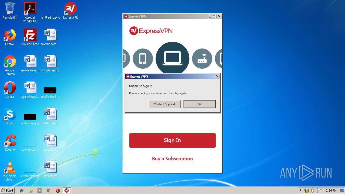
Task: Open Opera from the taskbar
Action: point(58,190)
